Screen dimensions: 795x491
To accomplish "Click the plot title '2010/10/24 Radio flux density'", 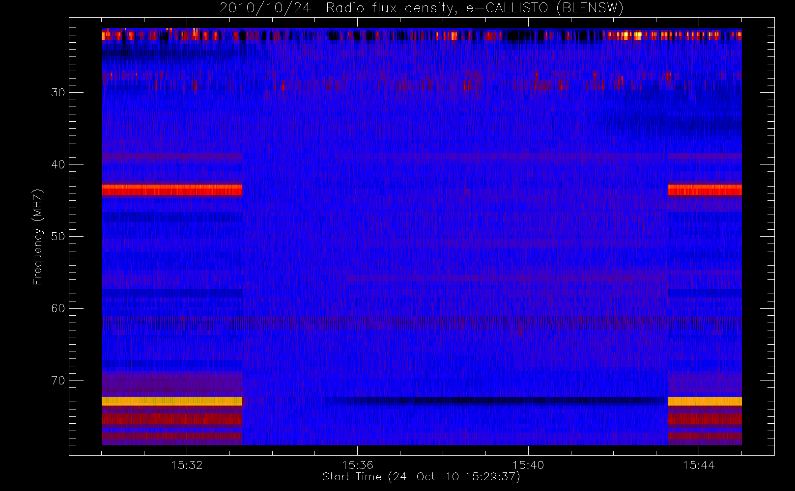I will coord(421,8).
